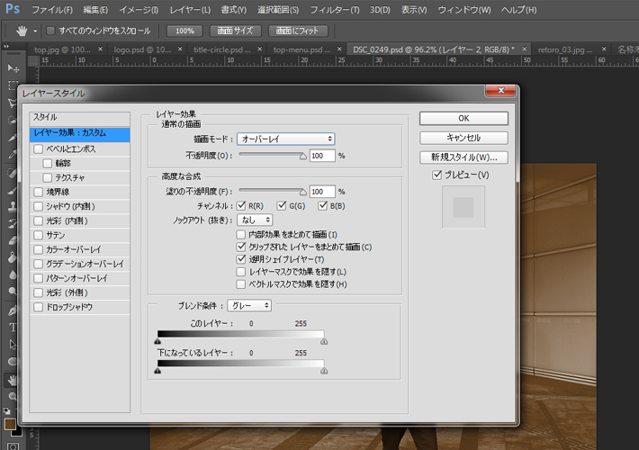
Task: Close the logo.psd document tab
Action: (x=180, y=49)
